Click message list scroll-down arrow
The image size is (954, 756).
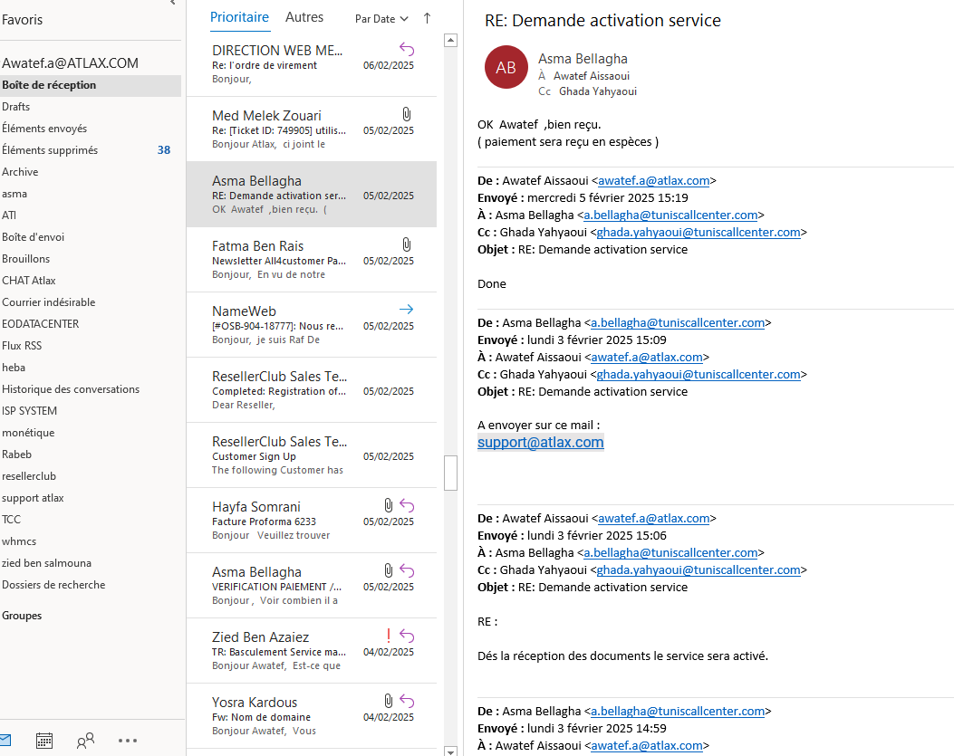(449, 750)
